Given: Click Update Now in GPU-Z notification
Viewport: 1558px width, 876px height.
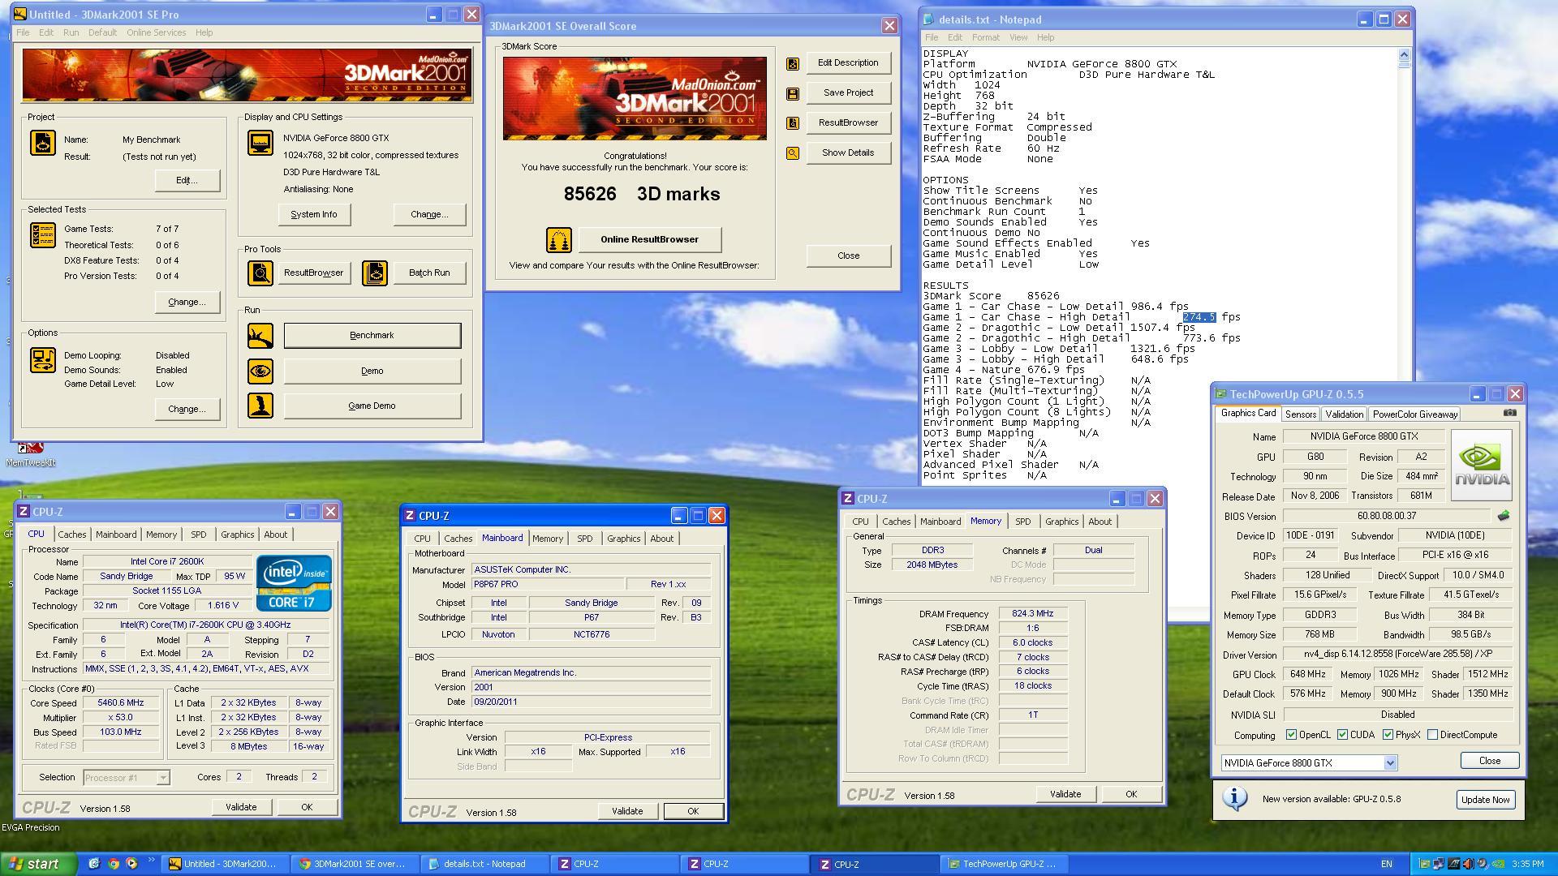Looking at the screenshot, I should [1485, 800].
